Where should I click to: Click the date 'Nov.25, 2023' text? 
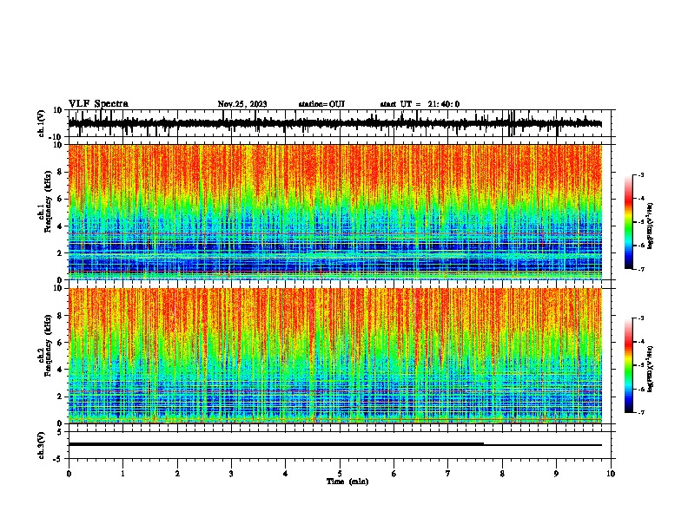click(242, 104)
